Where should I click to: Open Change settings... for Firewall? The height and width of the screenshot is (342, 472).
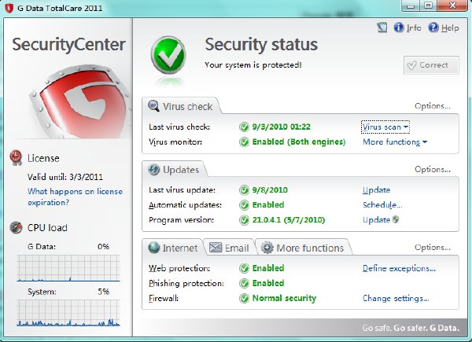click(396, 299)
